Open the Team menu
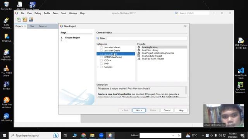The height and width of the screenshot is (139, 248). 55,13
